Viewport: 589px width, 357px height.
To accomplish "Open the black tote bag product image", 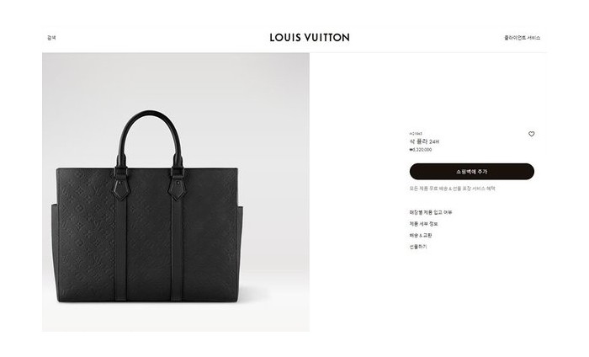I will pos(176,192).
